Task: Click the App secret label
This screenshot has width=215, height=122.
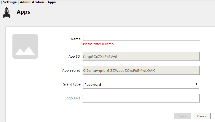Action: tap(71, 70)
